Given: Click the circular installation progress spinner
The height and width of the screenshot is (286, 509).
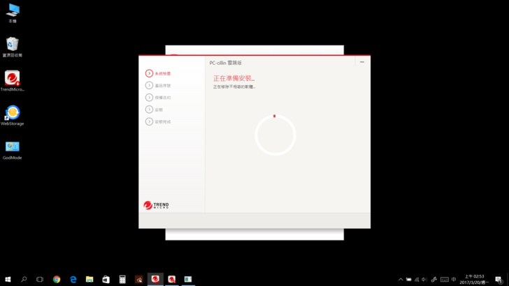Looking at the screenshot, I should point(275,135).
